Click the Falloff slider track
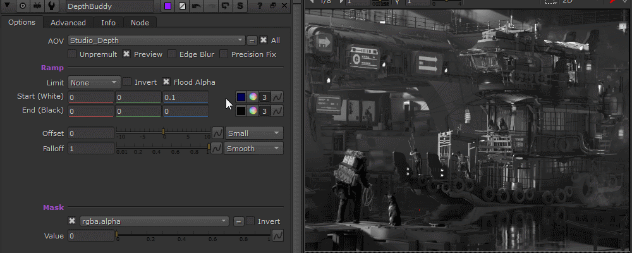The height and width of the screenshot is (253, 632). point(163,147)
